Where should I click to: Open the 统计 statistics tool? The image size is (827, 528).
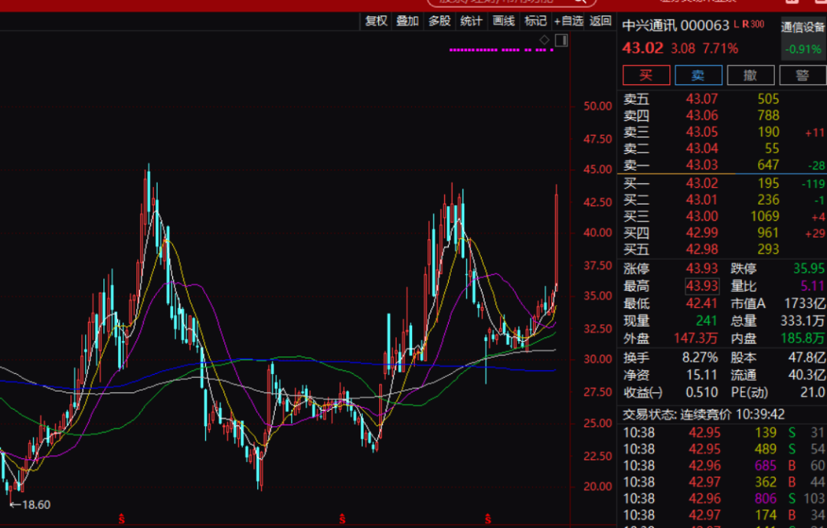[471, 21]
